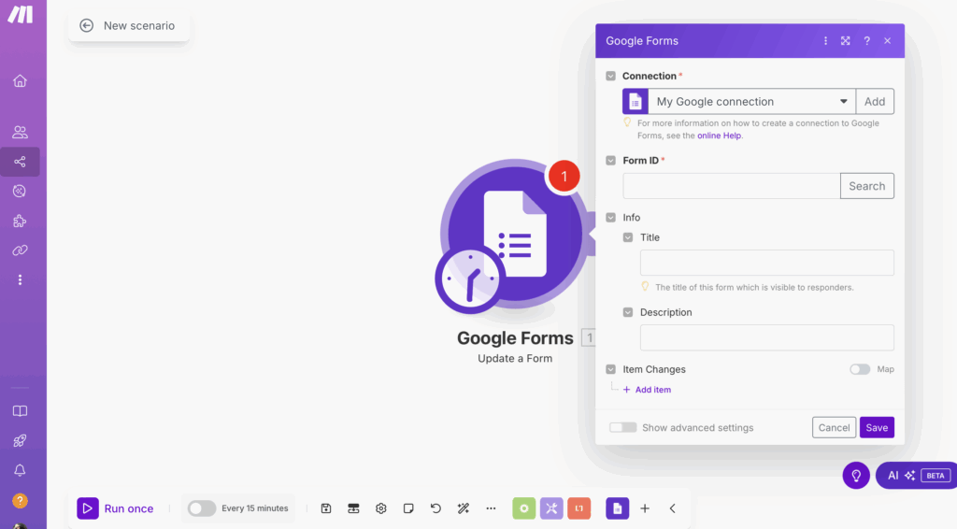Click the Update a Form module subtitle

[x=515, y=358]
